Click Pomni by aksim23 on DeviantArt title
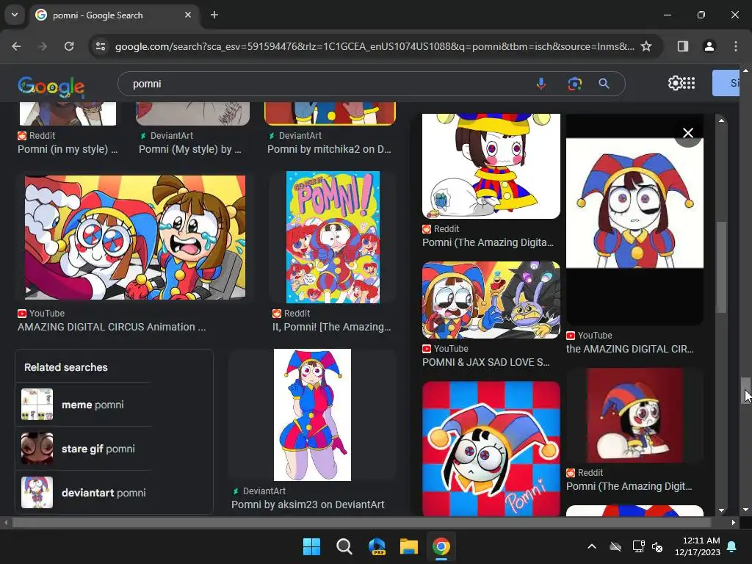The image size is (752, 564). coord(308,505)
